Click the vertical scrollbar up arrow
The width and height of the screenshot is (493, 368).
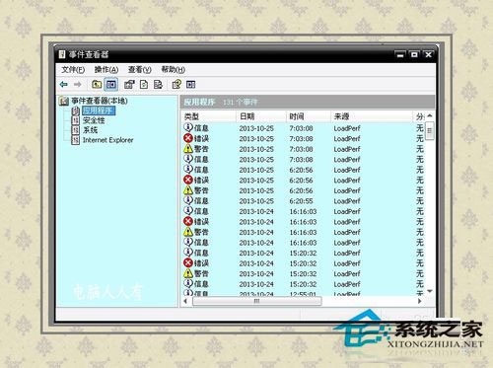[x=430, y=116]
